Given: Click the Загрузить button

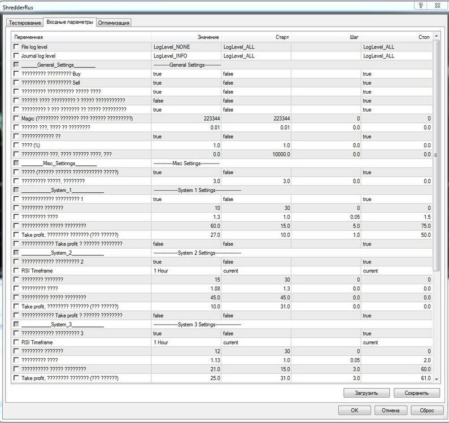Looking at the screenshot, I should click(x=366, y=393).
